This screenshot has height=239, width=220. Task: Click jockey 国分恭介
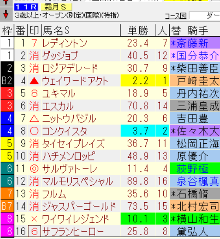coord(198,55)
